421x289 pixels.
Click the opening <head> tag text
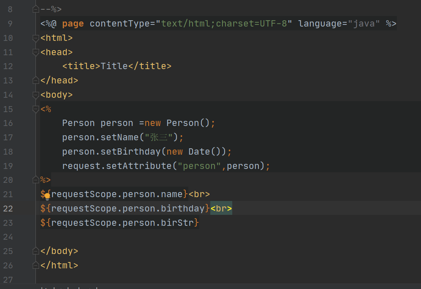(57, 52)
